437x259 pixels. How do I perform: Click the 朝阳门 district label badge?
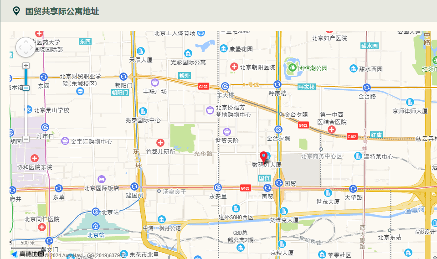120,93
